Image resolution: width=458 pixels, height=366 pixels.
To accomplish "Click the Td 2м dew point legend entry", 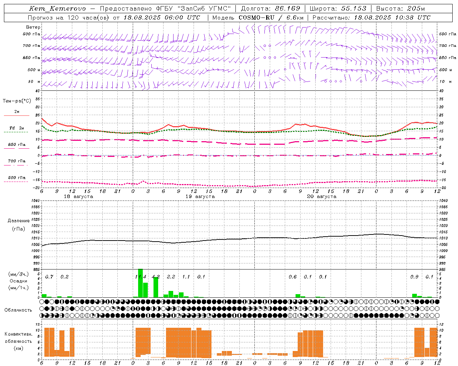I will click(17, 128).
